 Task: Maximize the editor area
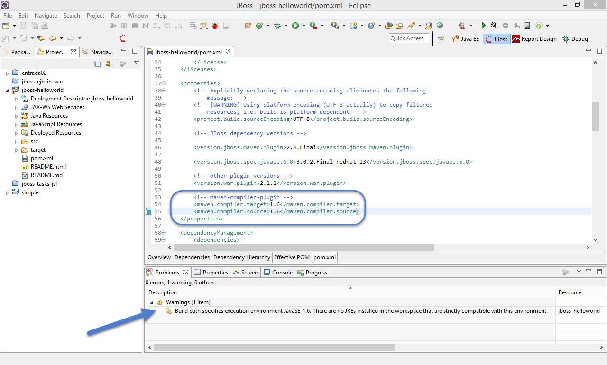[599, 51]
